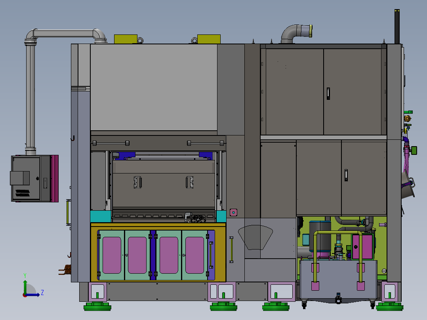Select the tall black pole at the top right
Screen dimensions: 427x320
(397, 27)
